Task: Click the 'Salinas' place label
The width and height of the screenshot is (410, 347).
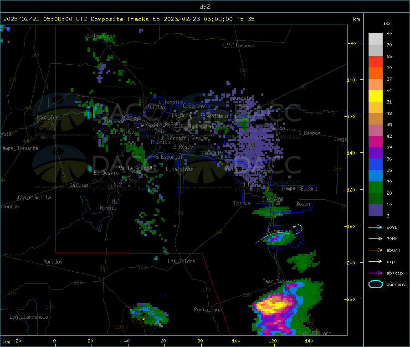Action: tap(79, 185)
